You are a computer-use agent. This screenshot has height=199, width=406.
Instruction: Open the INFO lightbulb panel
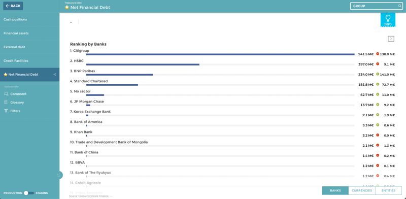388,20
